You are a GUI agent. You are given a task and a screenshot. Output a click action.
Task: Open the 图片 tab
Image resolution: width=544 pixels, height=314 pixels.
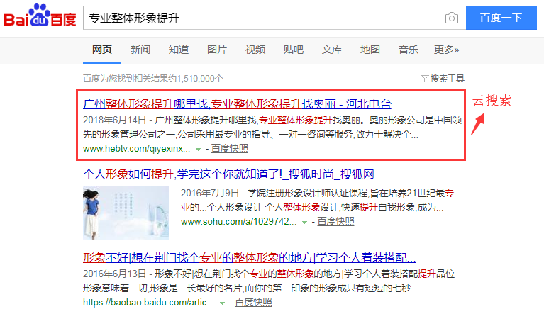point(217,50)
